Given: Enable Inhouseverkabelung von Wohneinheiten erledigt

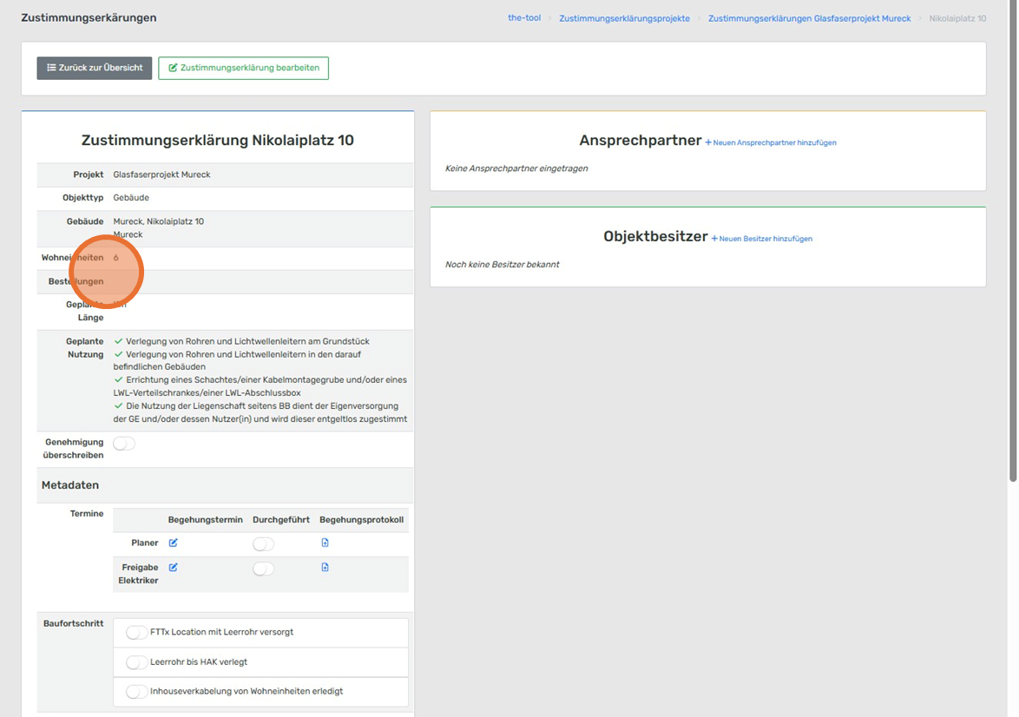Looking at the screenshot, I should (x=136, y=692).
